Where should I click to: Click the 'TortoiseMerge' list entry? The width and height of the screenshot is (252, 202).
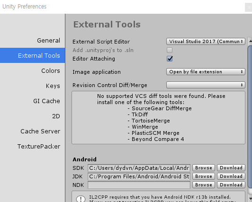click(151, 121)
